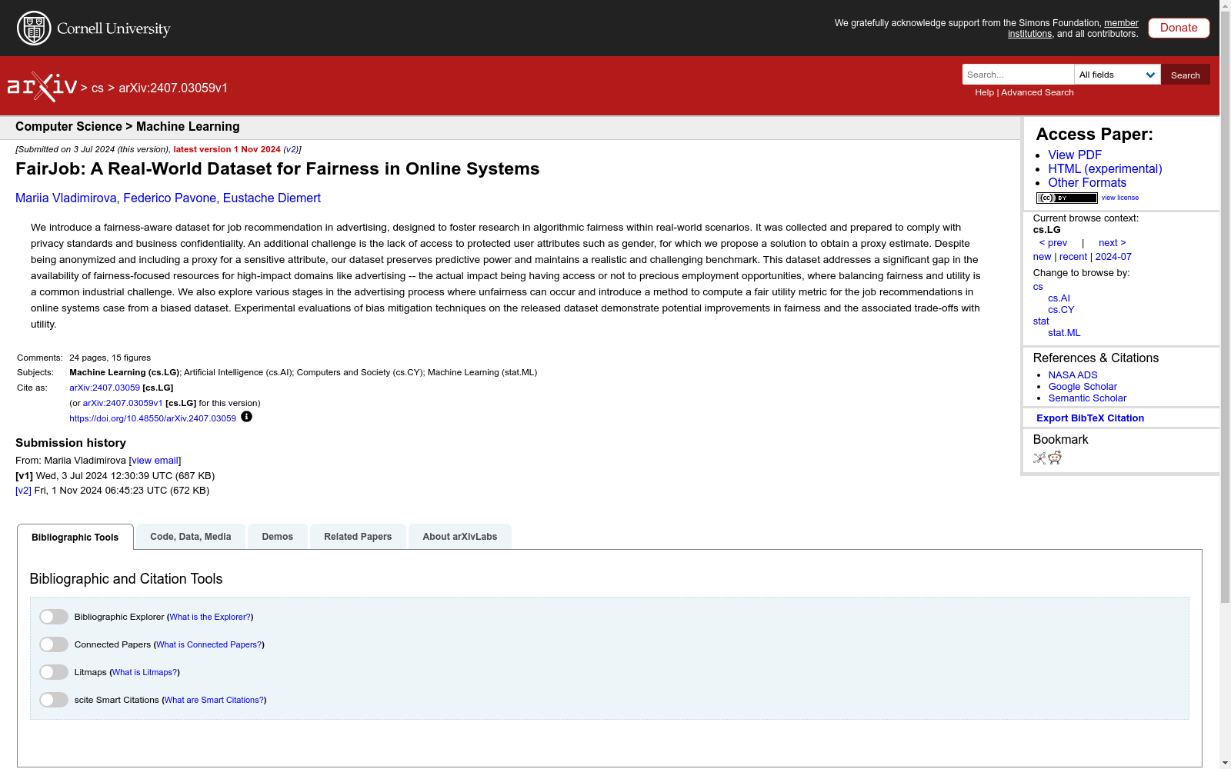Browse by cs.CY category
Viewport: 1231px width, 769px height.
(x=1061, y=310)
